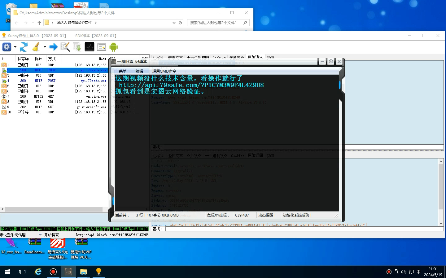Click the redirect icon of row 9
Screen dimensions: 446x278
4,107
